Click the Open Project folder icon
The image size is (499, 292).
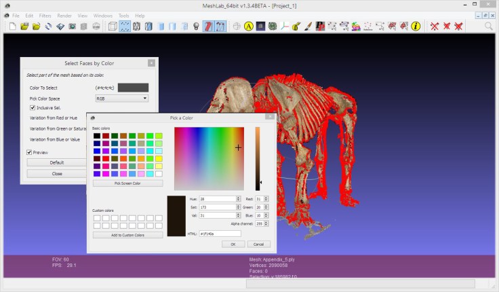point(24,26)
